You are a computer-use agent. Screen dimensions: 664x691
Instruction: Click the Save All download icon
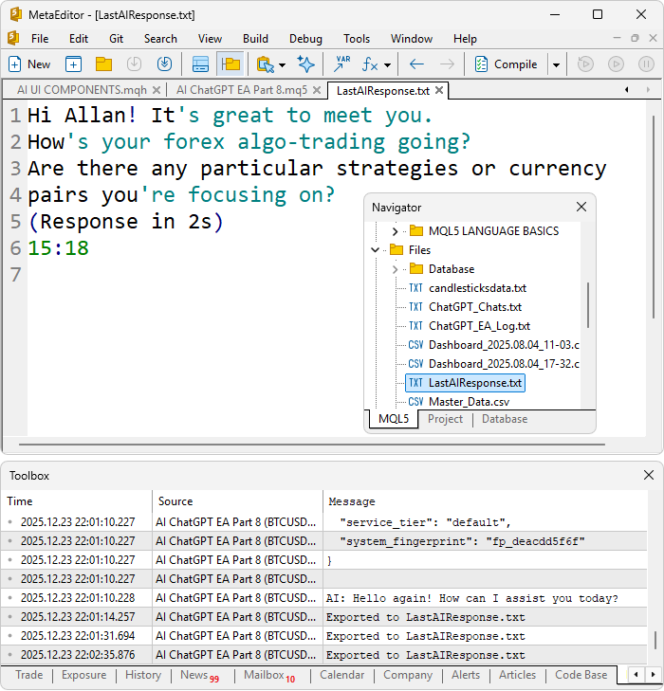[x=164, y=64]
